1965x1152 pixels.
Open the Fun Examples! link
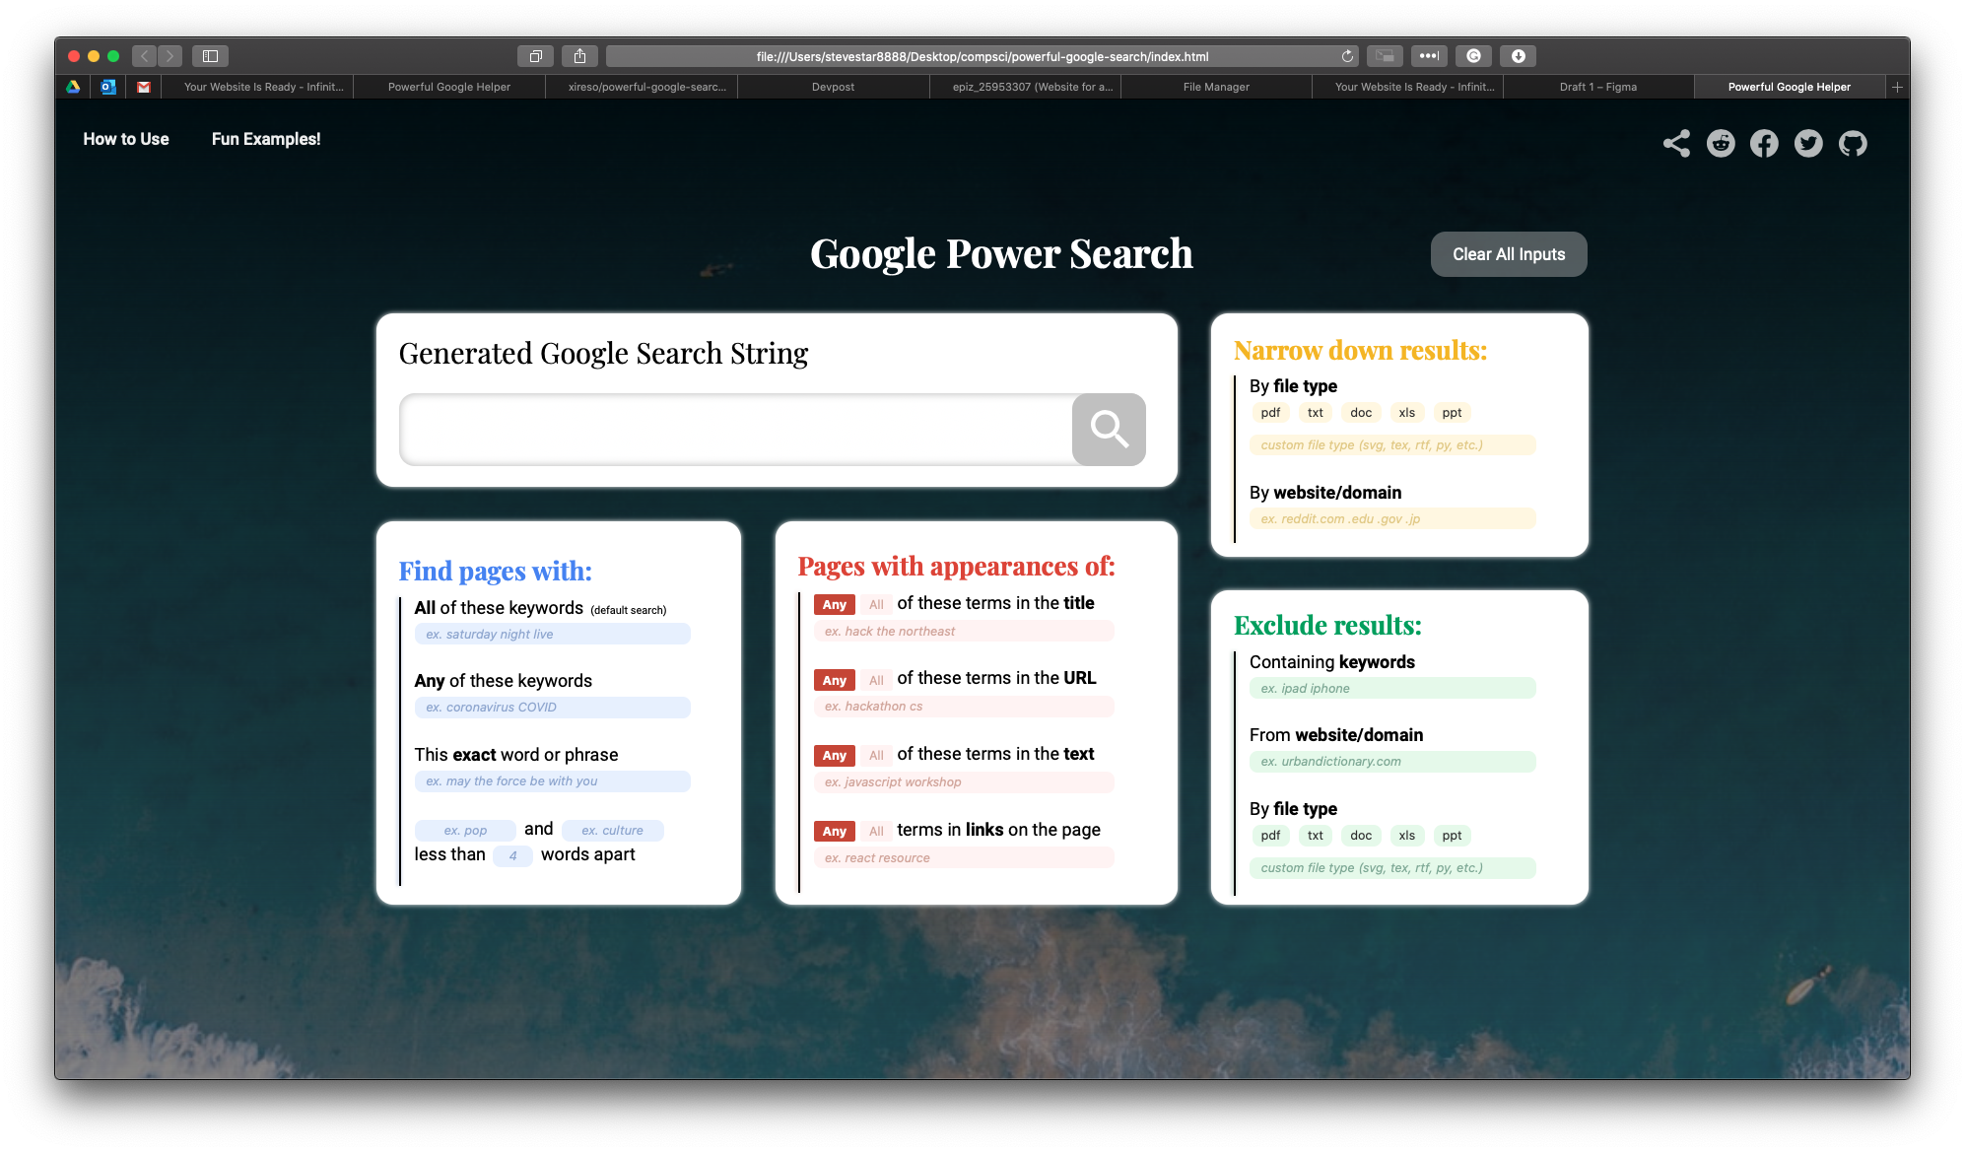266,139
